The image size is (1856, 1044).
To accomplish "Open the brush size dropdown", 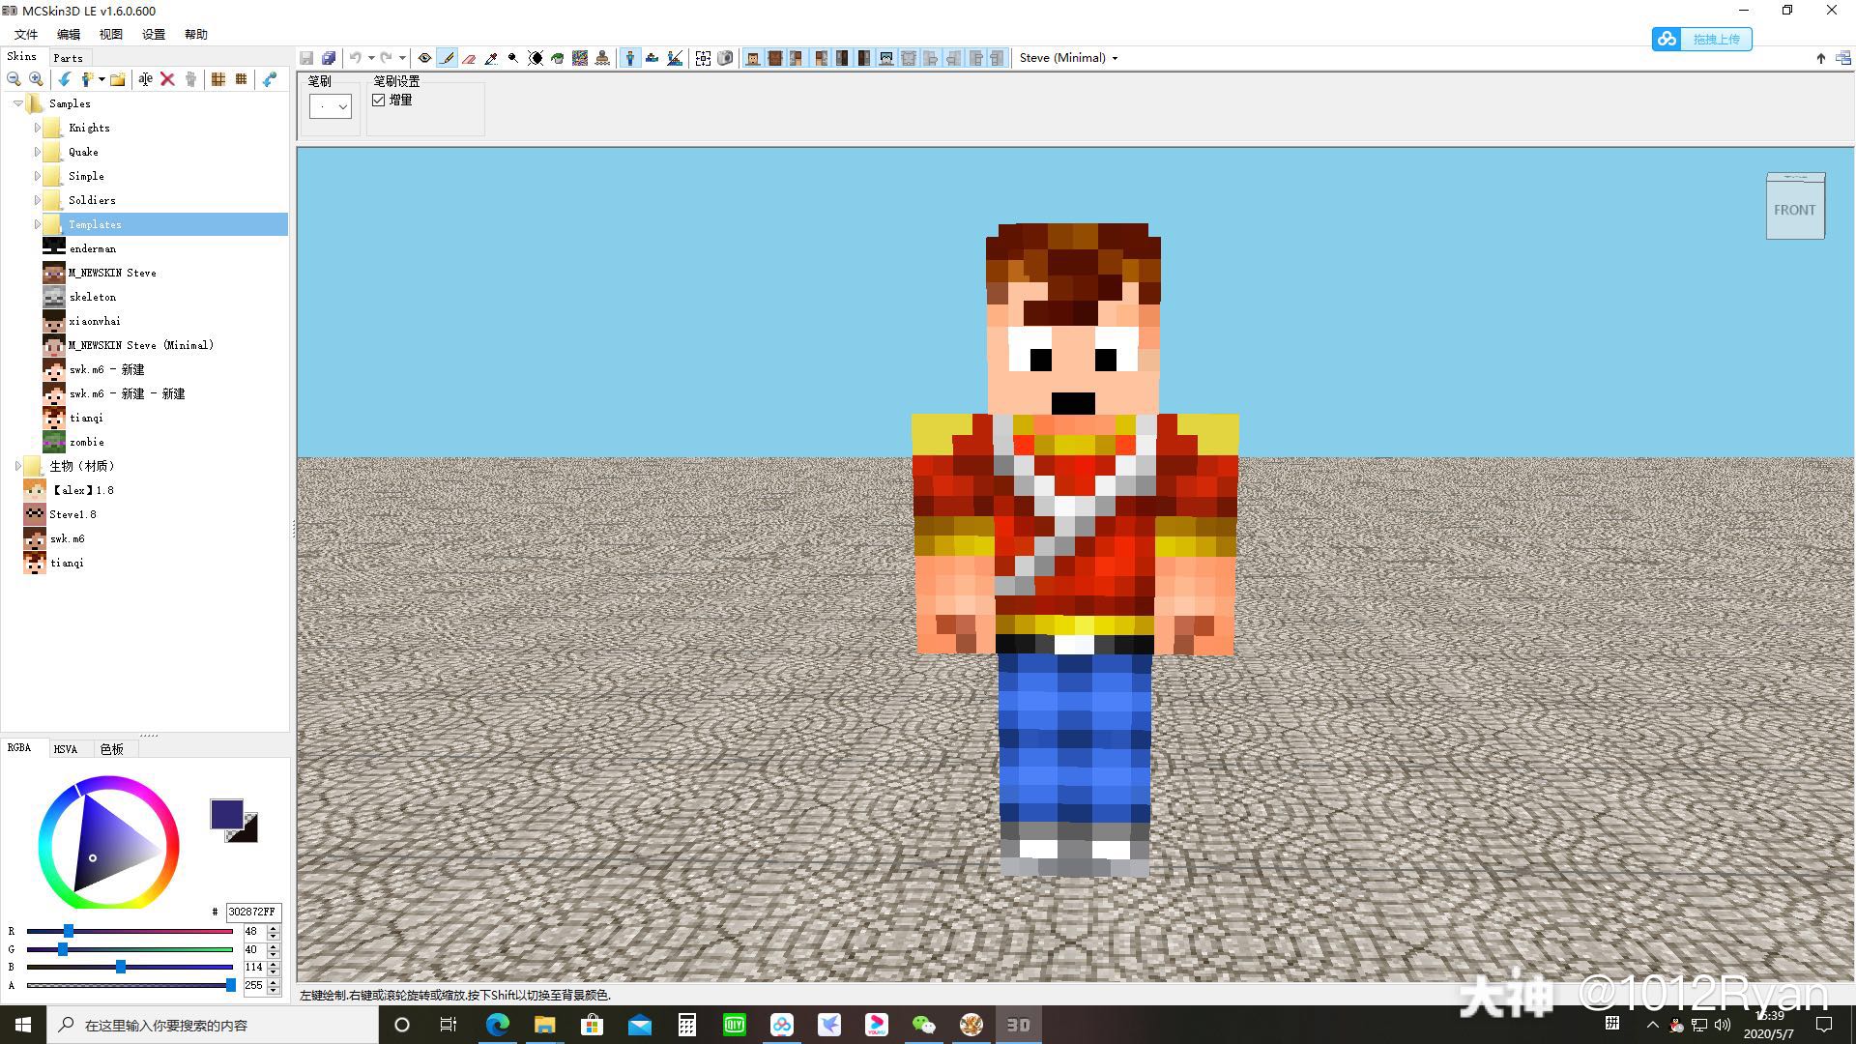I will (x=331, y=106).
